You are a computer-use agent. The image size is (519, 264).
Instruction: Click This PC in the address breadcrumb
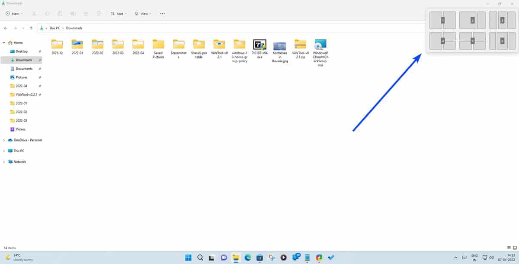tap(55, 28)
